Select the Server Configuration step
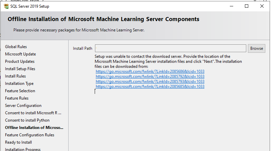This screenshot has height=151, width=271. [23, 106]
